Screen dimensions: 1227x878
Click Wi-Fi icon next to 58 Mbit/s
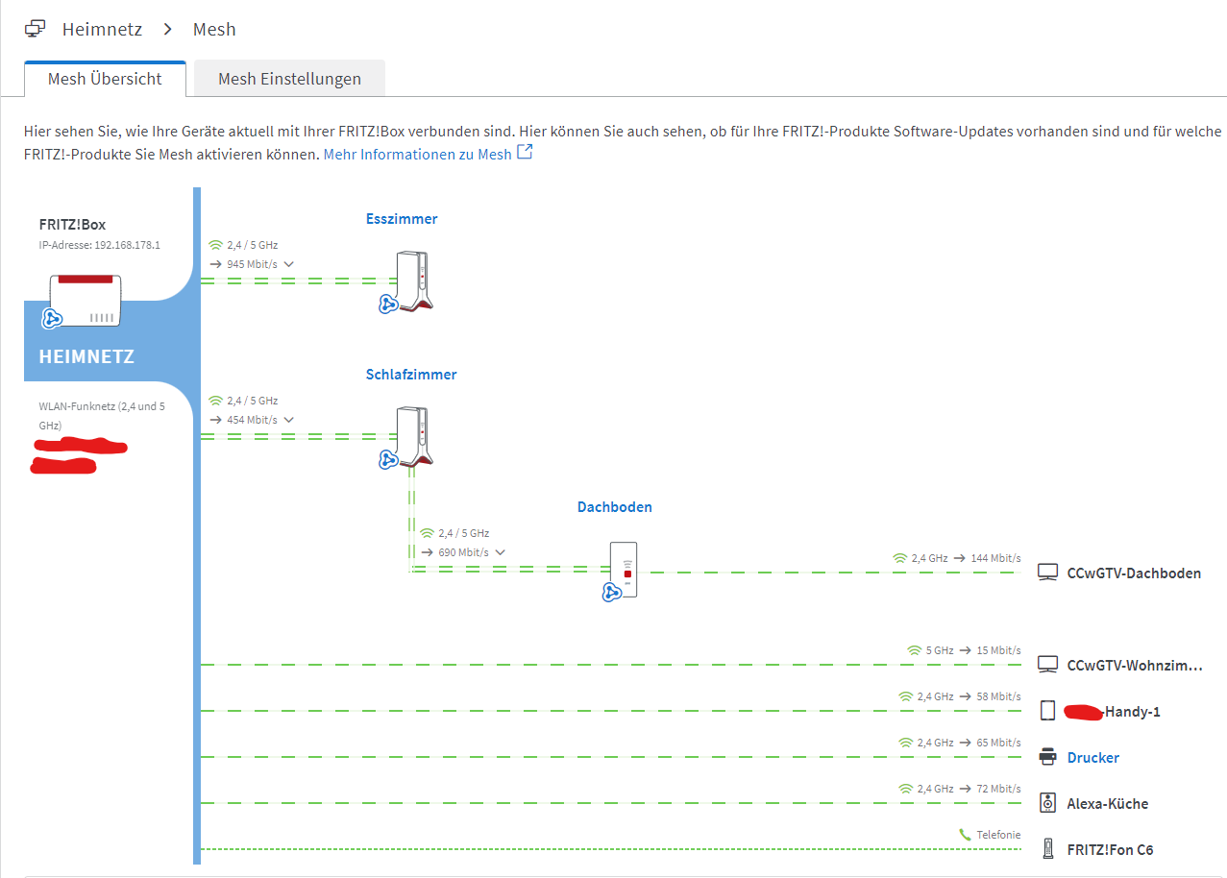tap(905, 696)
